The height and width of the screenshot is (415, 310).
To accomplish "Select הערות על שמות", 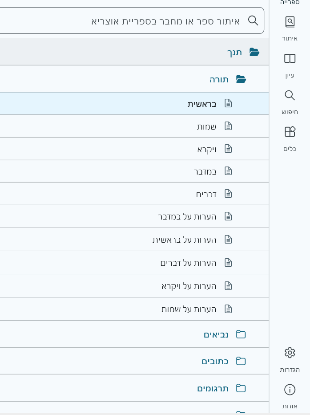I will point(189,309).
